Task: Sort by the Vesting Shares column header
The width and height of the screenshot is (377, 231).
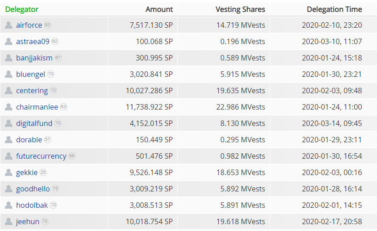Action: point(240,9)
